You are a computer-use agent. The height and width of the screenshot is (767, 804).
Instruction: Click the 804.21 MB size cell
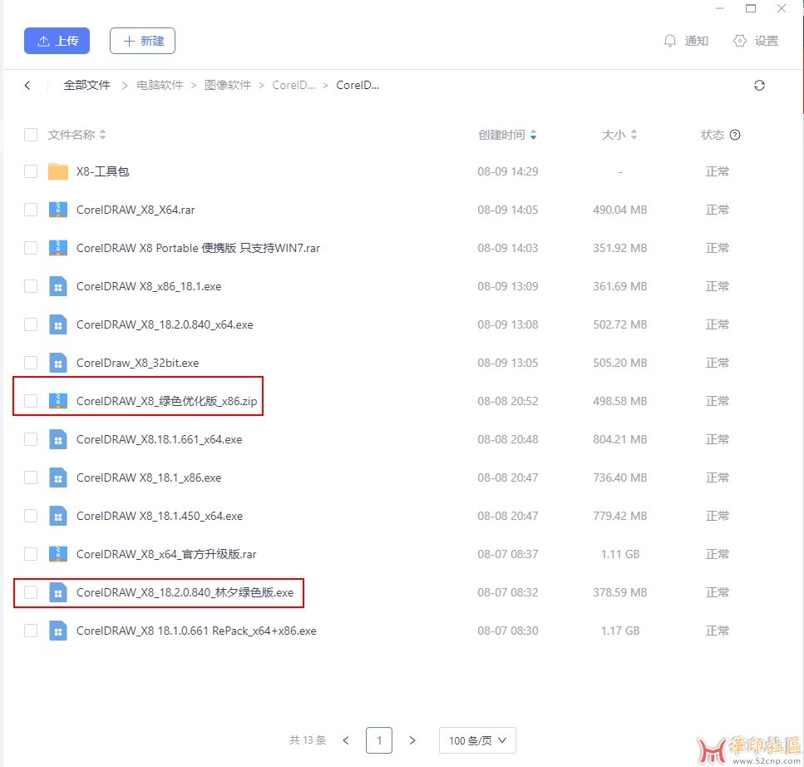(x=620, y=439)
